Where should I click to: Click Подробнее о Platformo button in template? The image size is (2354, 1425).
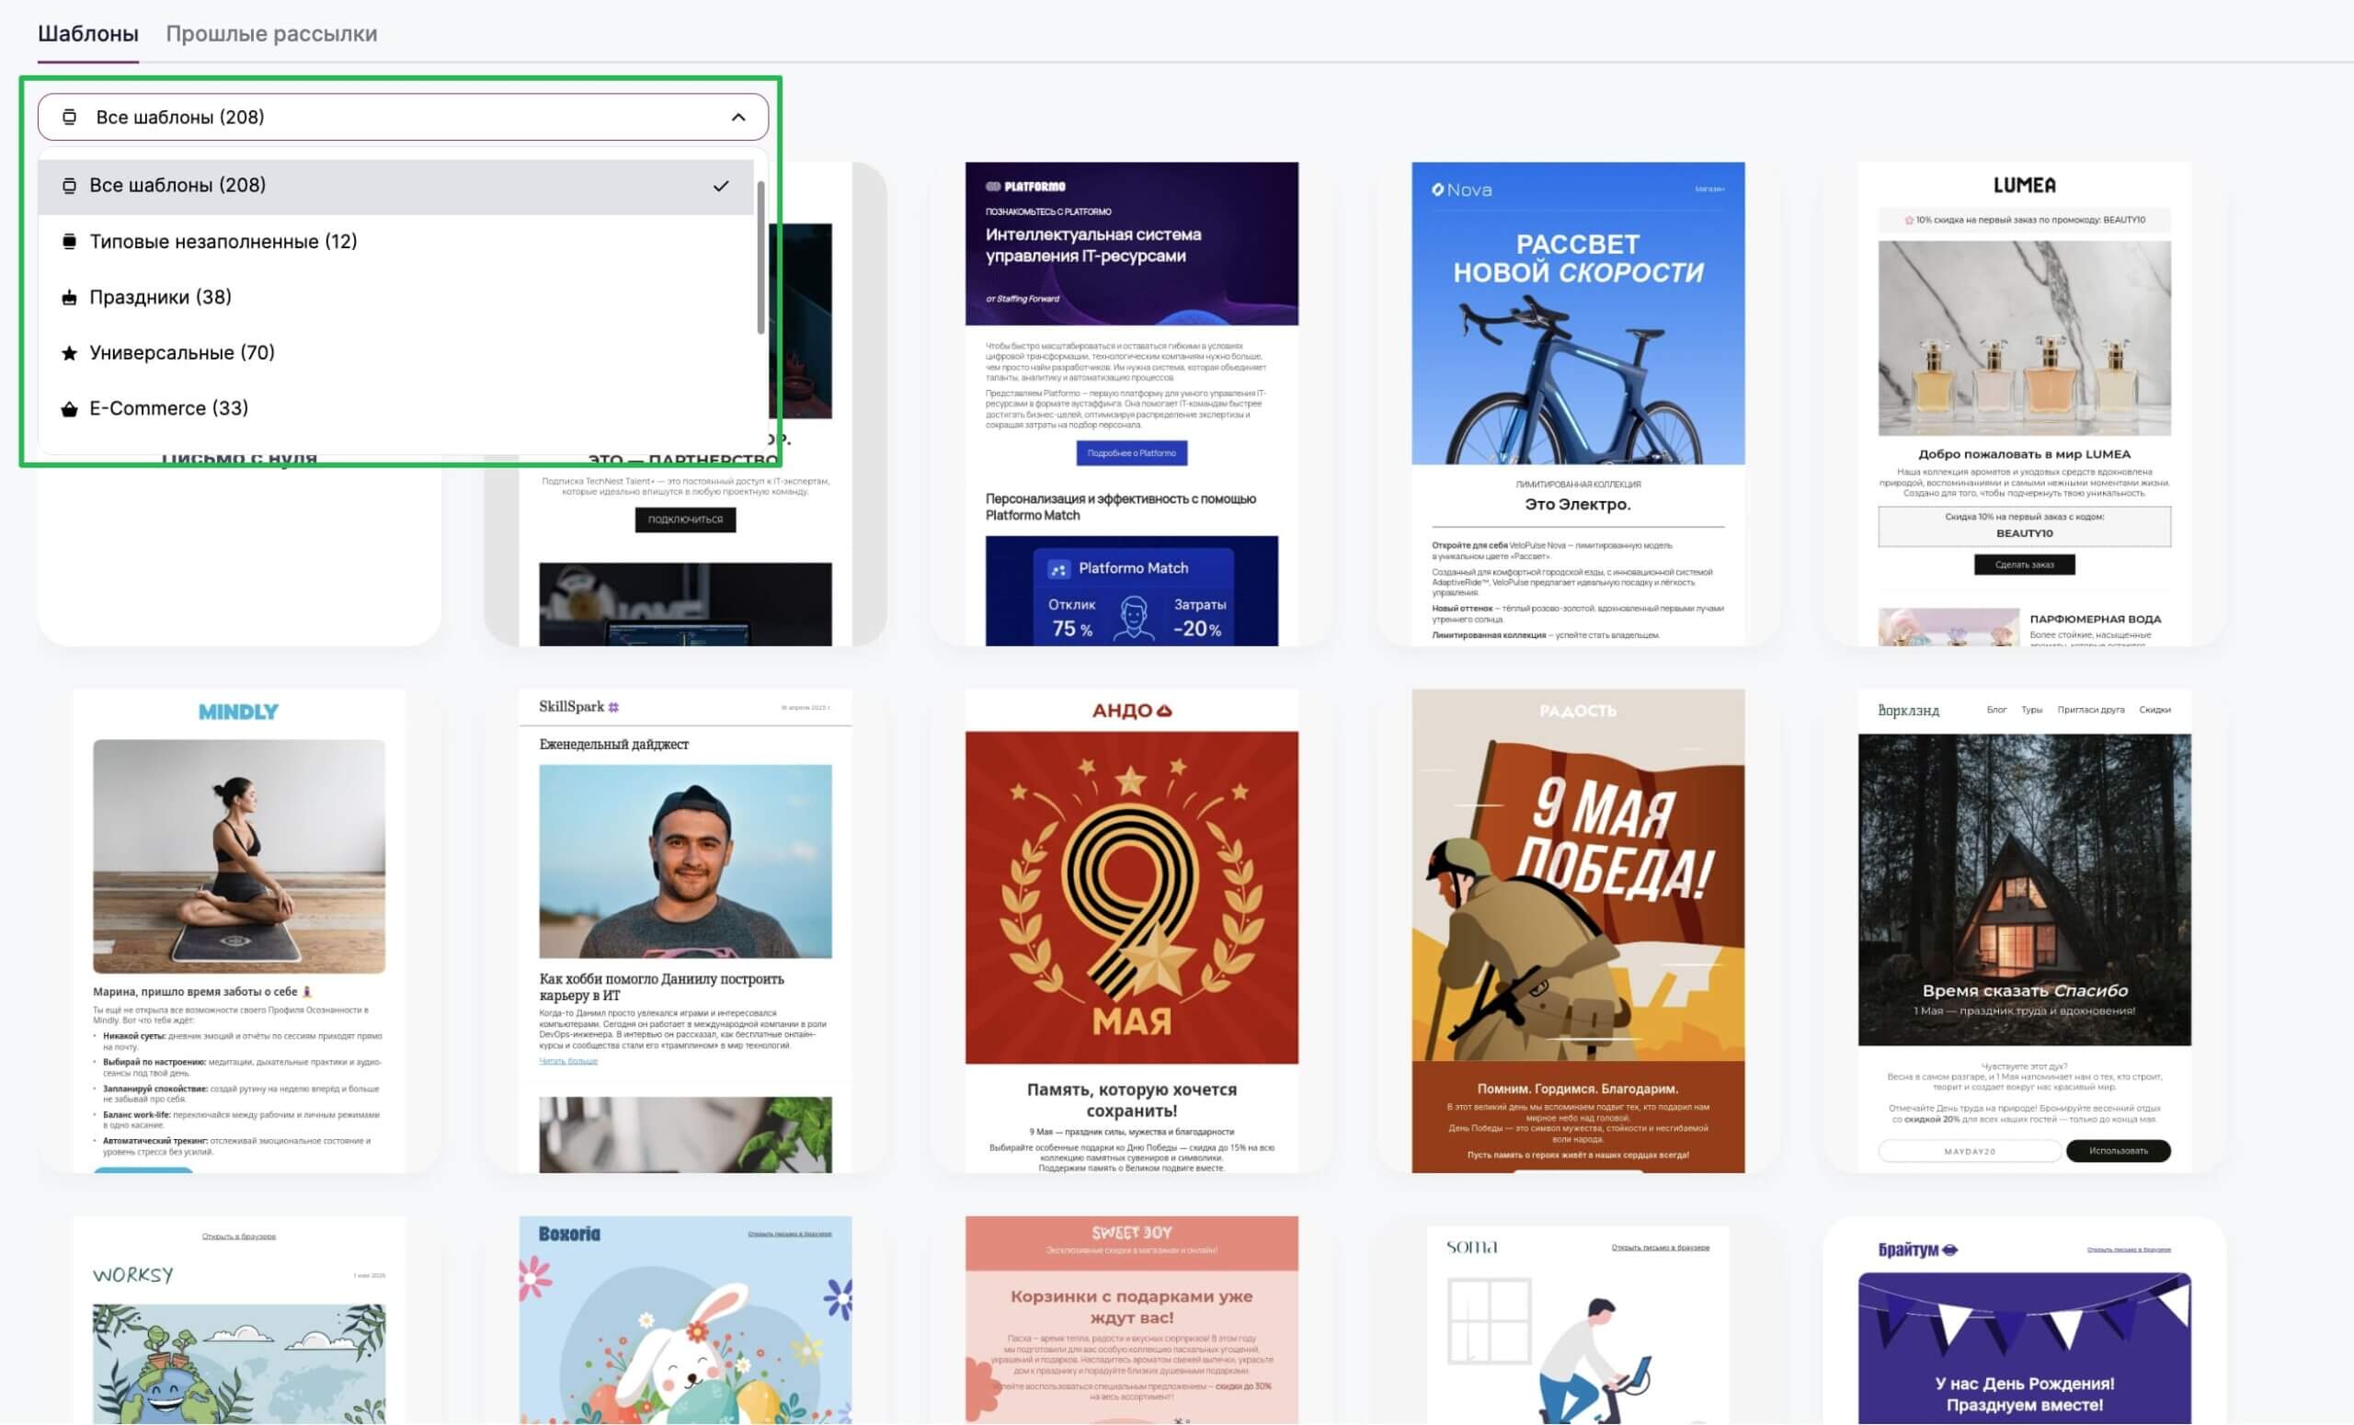(1131, 452)
